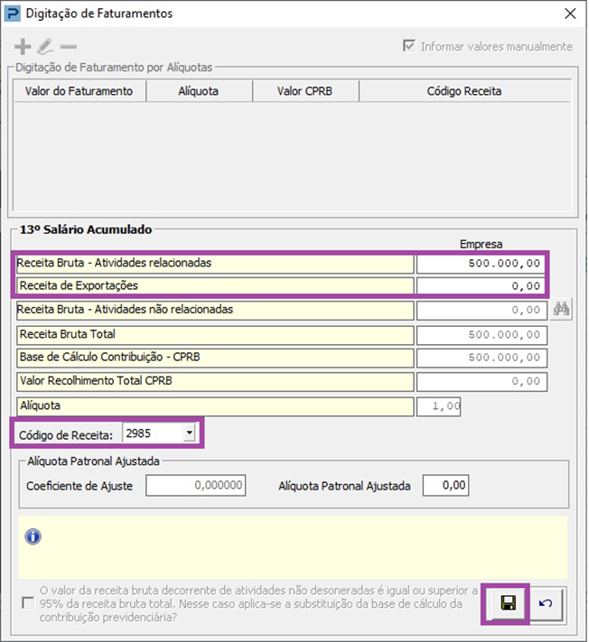Click the plus icon to add a faturamento
This screenshot has height=642, width=589.
coord(23,47)
